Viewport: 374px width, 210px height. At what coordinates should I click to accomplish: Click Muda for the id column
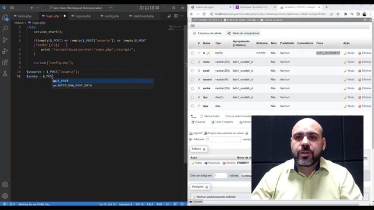coord(349,53)
